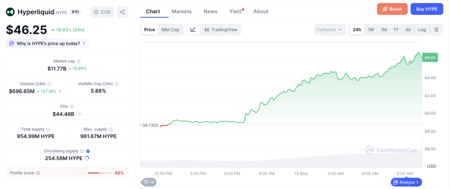Expand the Volume (24h) details chevron
The image size is (450, 189).
coord(60,91)
